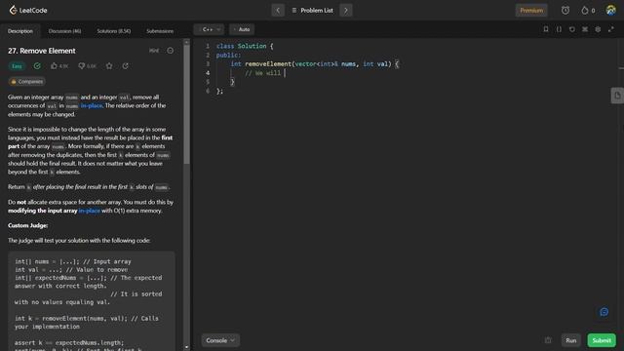Click 'class Solution {' code line
624x351 pixels.
pyautogui.click(x=245, y=46)
